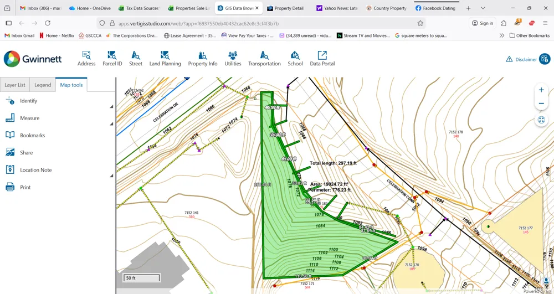Expand the Identify tool options

[111, 106]
